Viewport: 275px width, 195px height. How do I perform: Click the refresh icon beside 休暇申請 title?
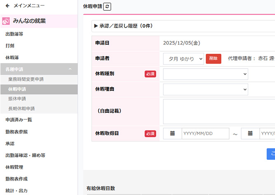click(107, 7)
